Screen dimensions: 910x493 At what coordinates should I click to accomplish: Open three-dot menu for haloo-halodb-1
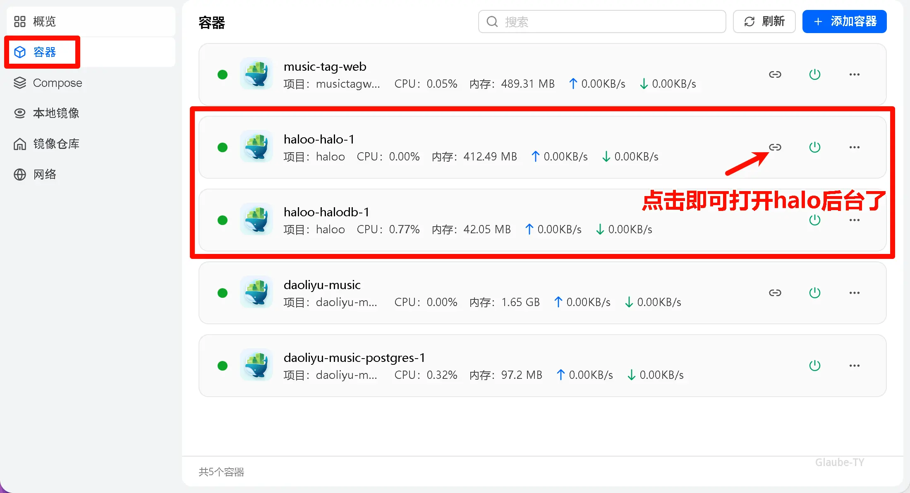point(854,220)
